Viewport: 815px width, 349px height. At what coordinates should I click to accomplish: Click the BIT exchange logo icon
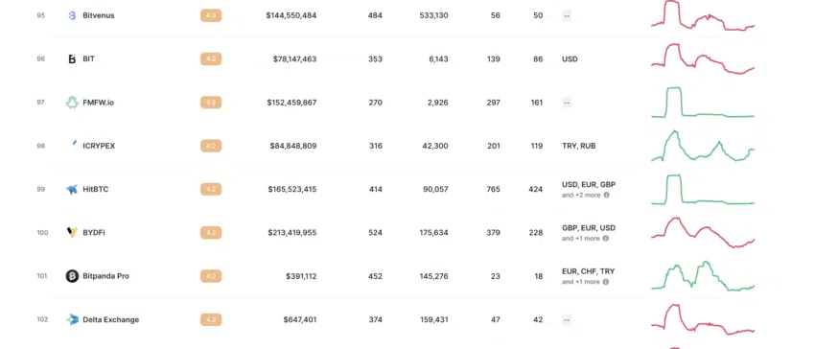(72, 58)
